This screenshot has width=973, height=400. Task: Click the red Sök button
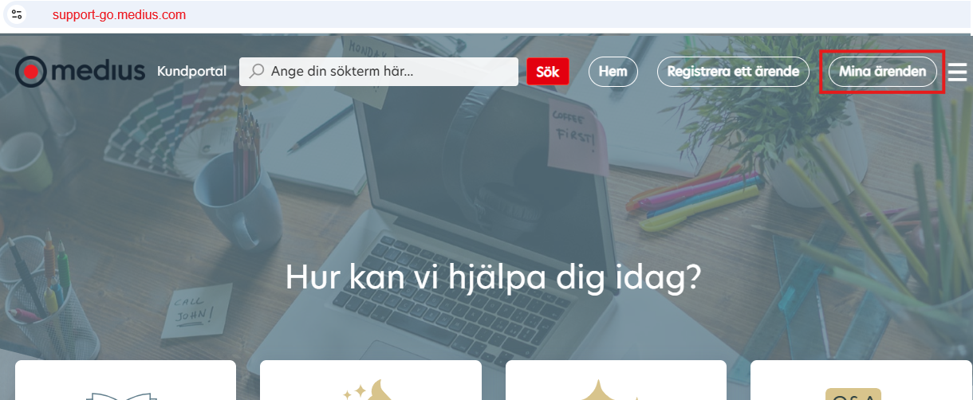click(547, 71)
